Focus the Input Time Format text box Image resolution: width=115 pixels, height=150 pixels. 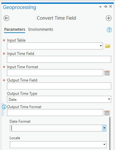click(x=55, y=73)
